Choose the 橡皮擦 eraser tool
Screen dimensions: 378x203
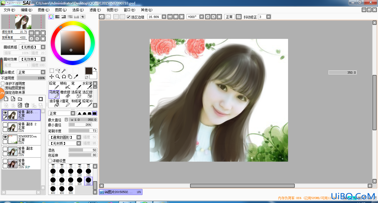(x=65, y=94)
